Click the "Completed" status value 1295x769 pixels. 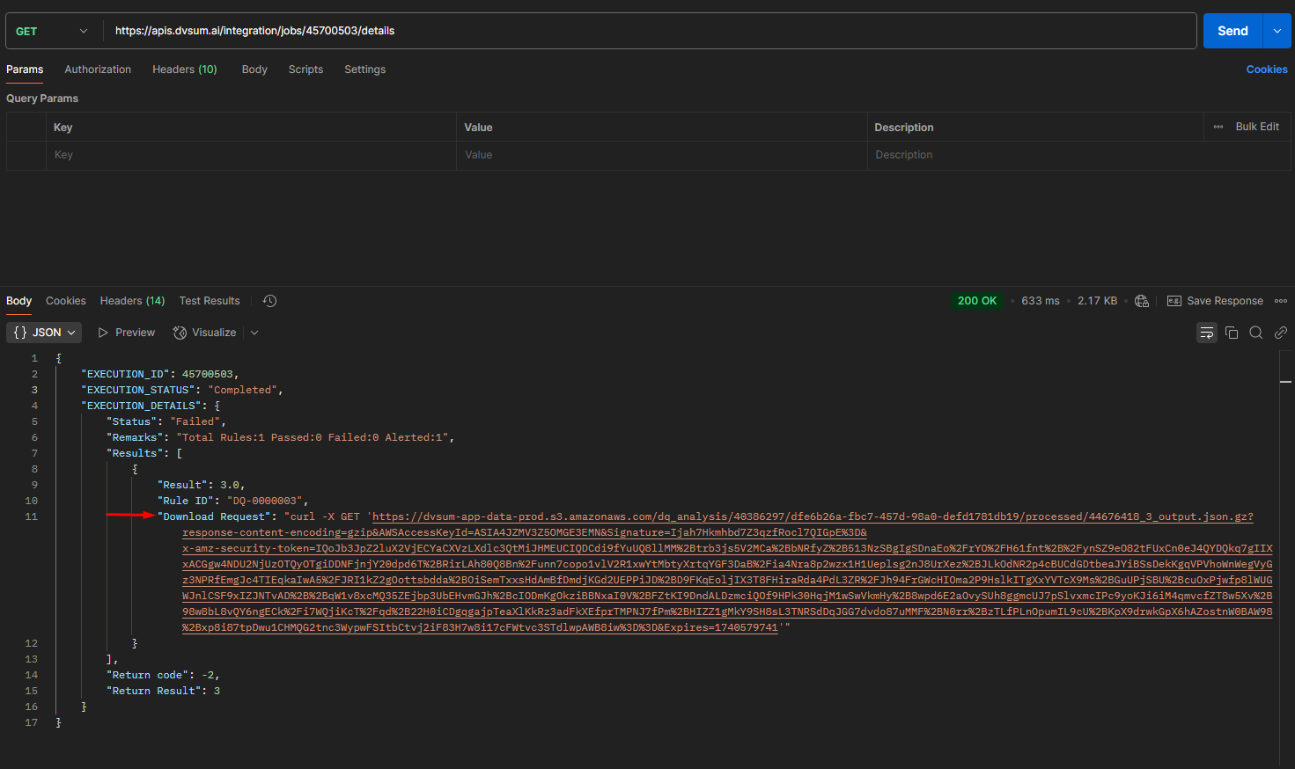243,390
